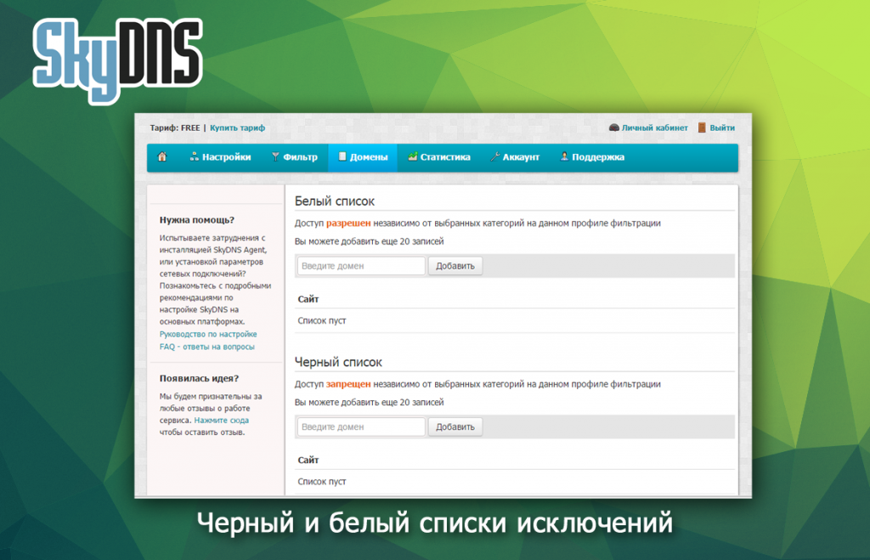This screenshot has width=870, height=560.
Task: Open FAQ - ответы на вопросы link
Action: [207, 347]
